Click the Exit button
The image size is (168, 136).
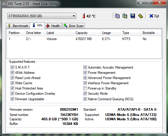154,16
